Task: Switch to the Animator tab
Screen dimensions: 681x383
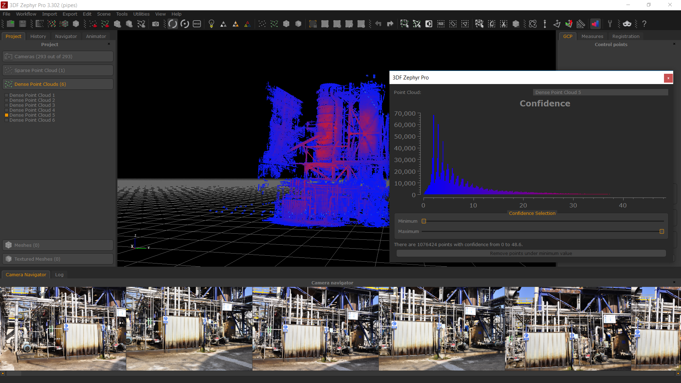Action: tap(96, 36)
